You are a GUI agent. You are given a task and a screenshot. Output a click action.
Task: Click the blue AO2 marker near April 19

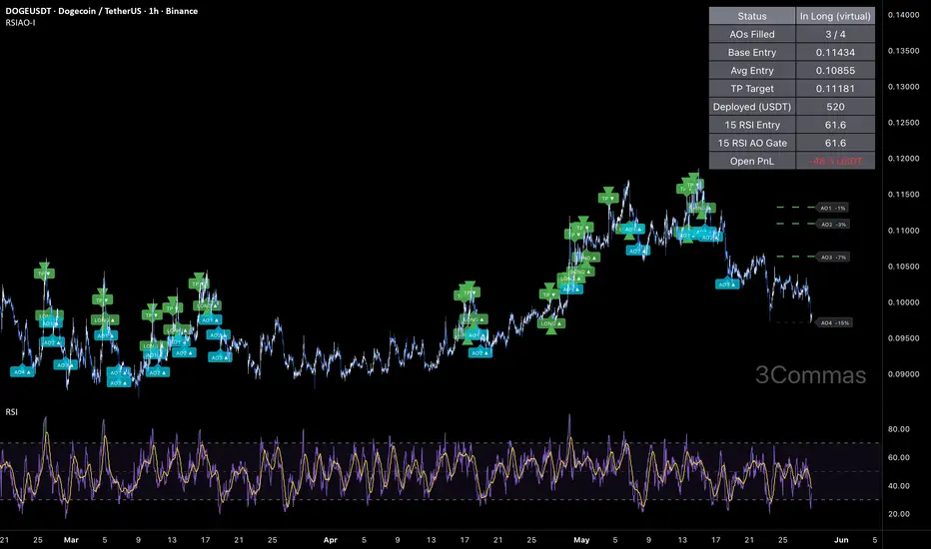[x=479, y=353]
